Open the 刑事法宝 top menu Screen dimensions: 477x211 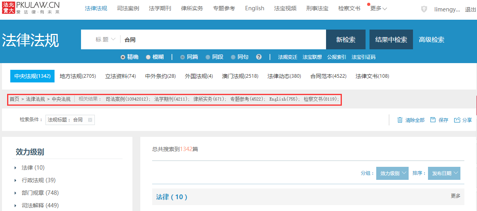click(317, 8)
